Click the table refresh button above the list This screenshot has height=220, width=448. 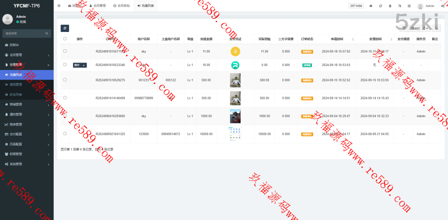point(64,28)
